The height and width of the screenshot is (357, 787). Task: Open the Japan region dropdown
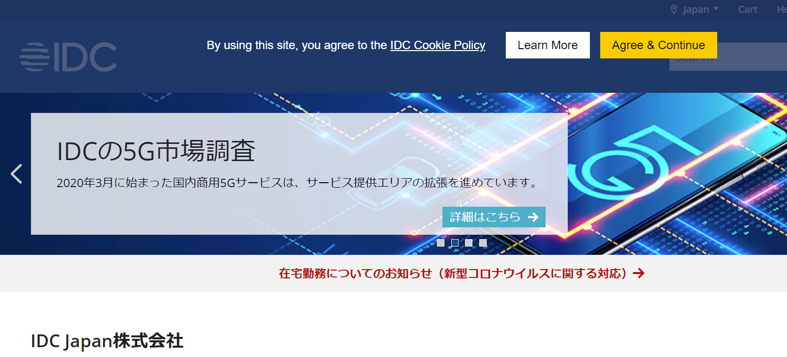[x=696, y=10]
